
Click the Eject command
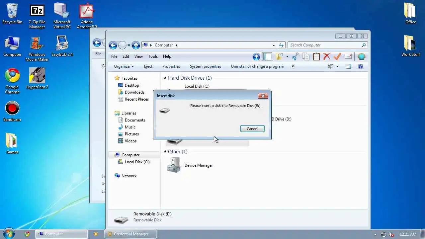[x=148, y=66]
